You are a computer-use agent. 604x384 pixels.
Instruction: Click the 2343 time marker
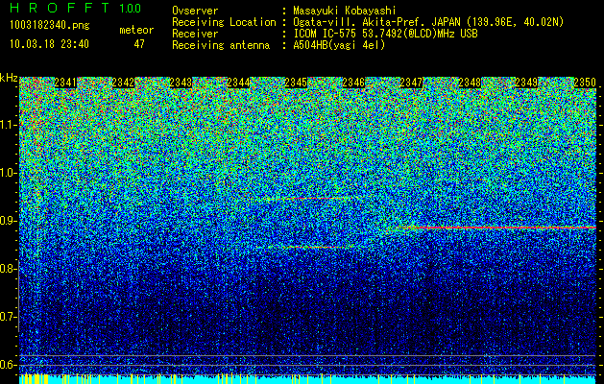click(x=181, y=83)
